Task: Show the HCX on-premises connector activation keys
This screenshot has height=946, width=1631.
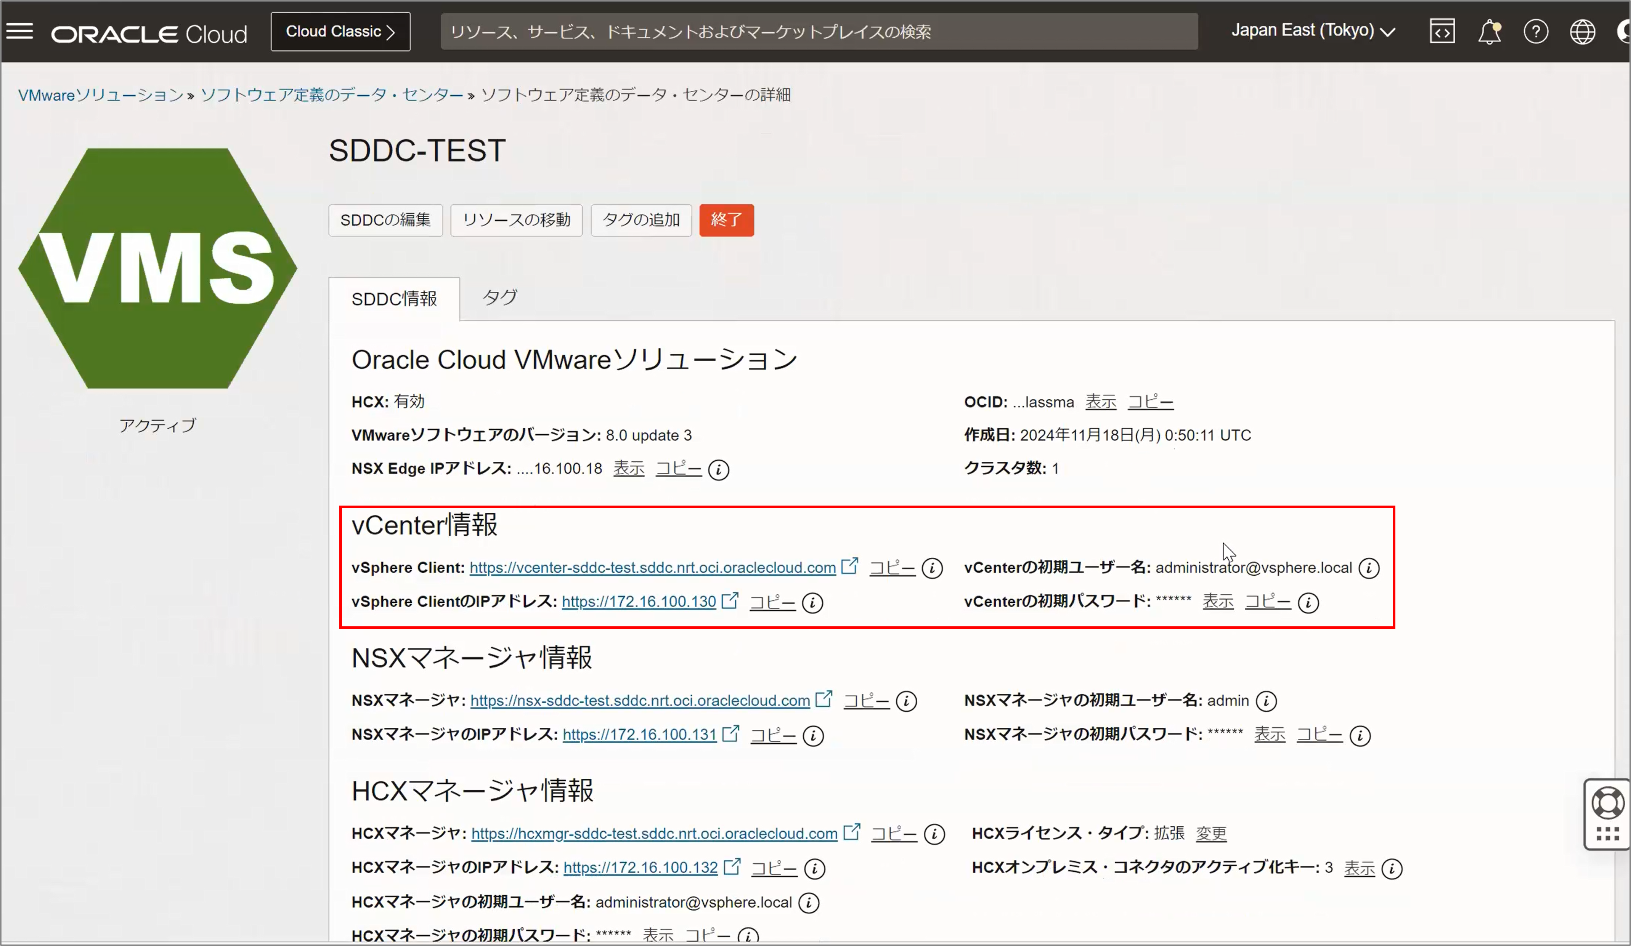Action: click(x=1359, y=868)
